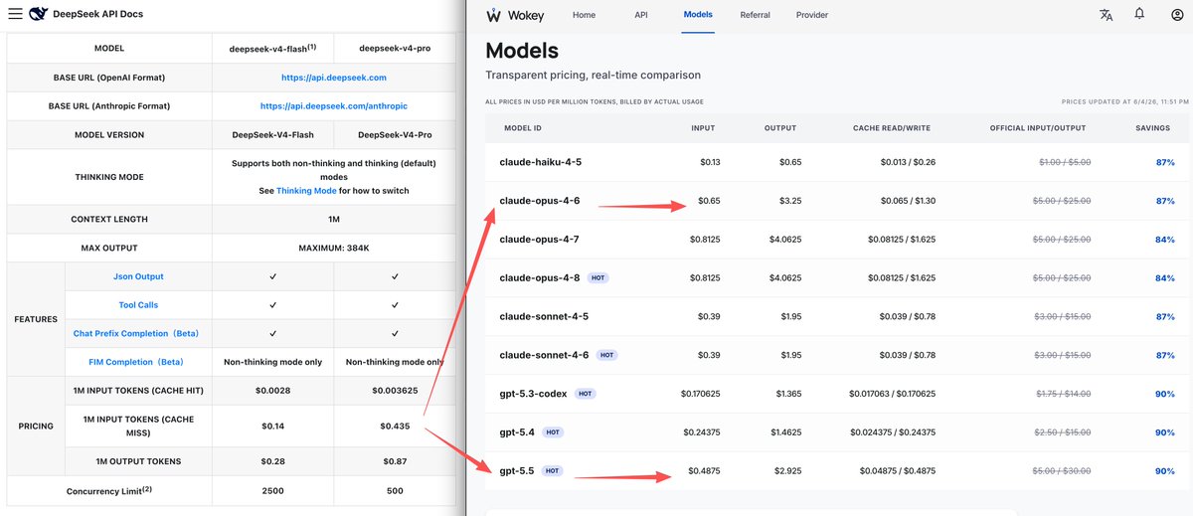
Task: Select the gpt-5.3-codex model ID
Action: click(533, 394)
